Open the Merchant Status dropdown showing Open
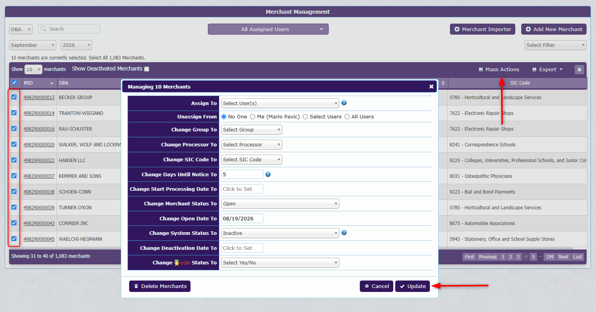The height and width of the screenshot is (312, 596). 280,204
